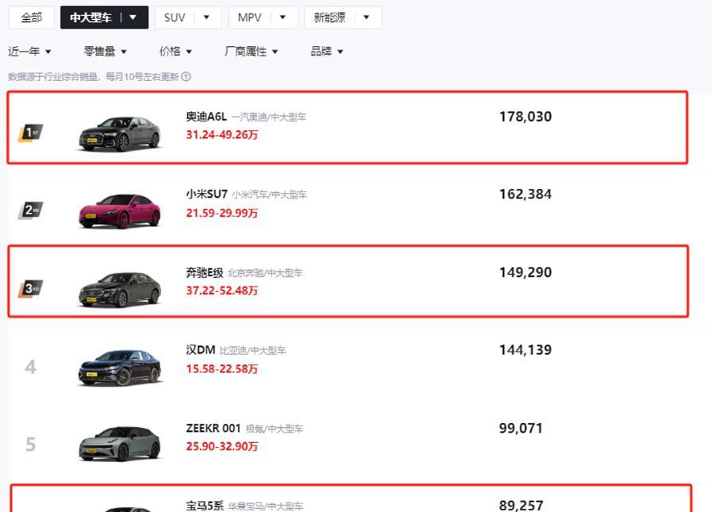
Task: Open the 价格 price filter
Action: (175, 52)
